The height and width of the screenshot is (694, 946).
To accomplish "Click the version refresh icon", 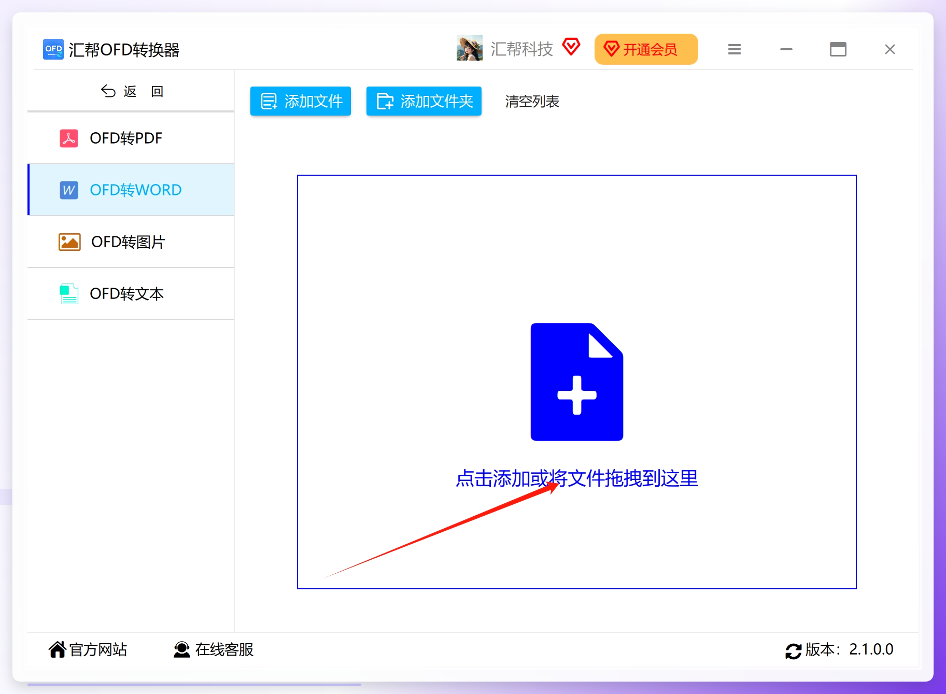I will pyautogui.click(x=793, y=651).
